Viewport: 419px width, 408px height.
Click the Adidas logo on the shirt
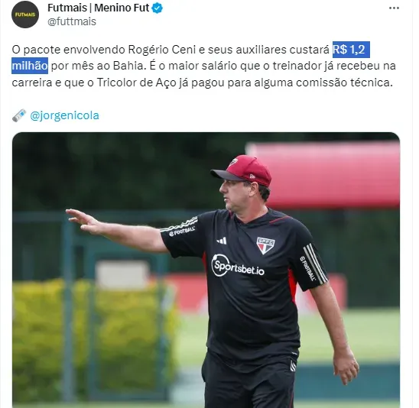pyautogui.click(x=222, y=241)
